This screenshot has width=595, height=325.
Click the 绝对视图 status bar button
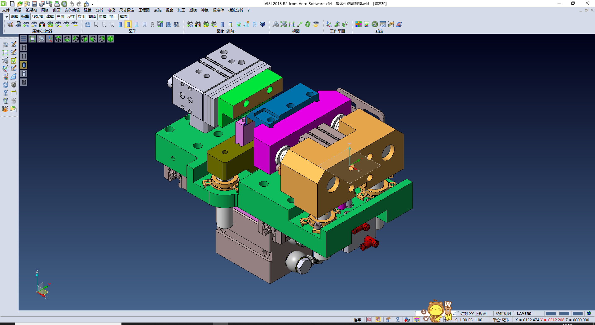(x=503, y=314)
